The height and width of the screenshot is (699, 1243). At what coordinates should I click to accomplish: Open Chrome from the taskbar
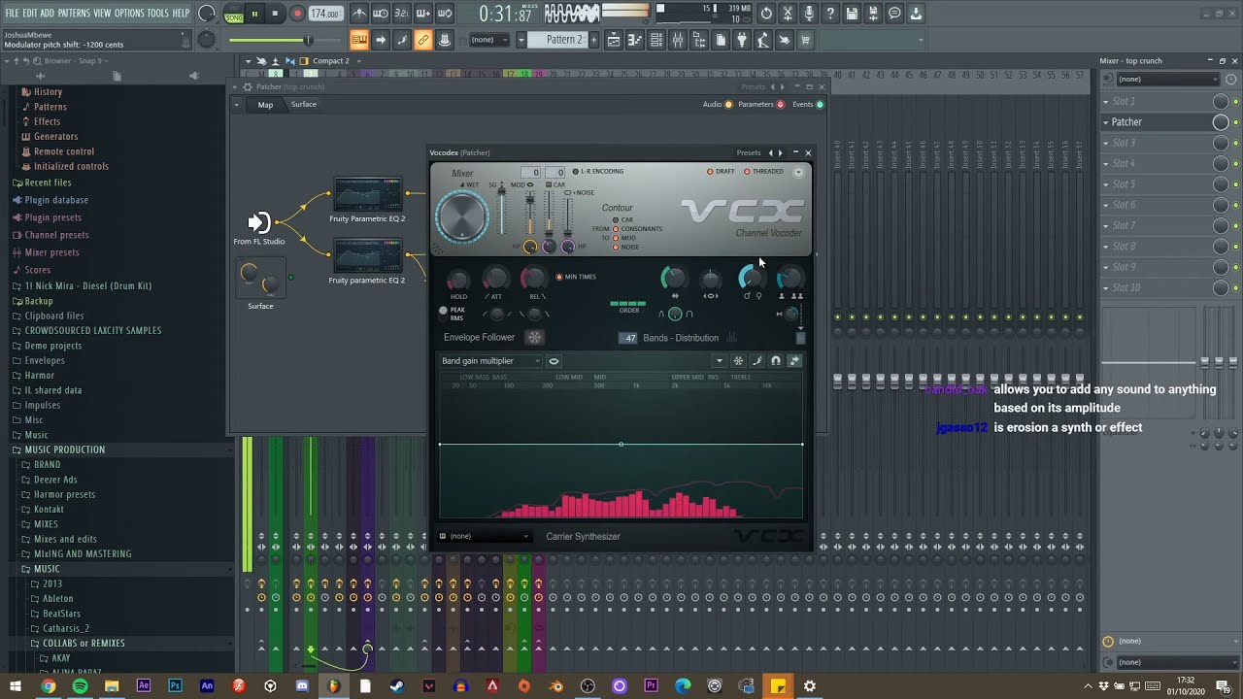tap(48, 686)
